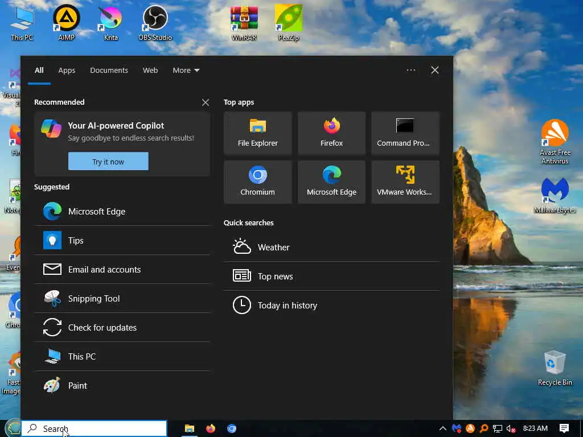
Task: Open the search options ellipsis menu
Action: click(411, 70)
